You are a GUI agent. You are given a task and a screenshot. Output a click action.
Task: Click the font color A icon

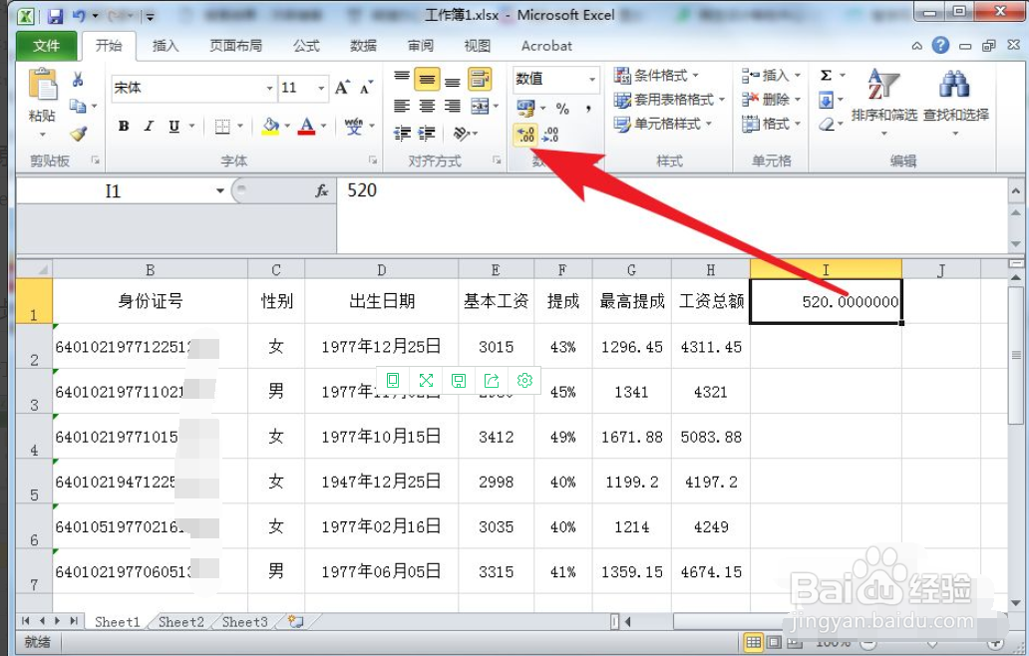click(306, 126)
